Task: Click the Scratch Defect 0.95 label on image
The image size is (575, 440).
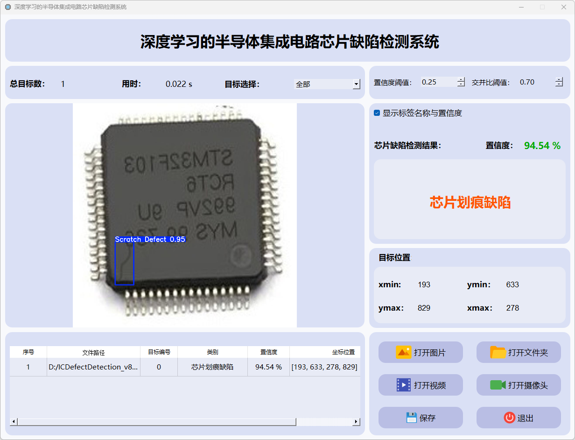Action: click(x=150, y=239)
